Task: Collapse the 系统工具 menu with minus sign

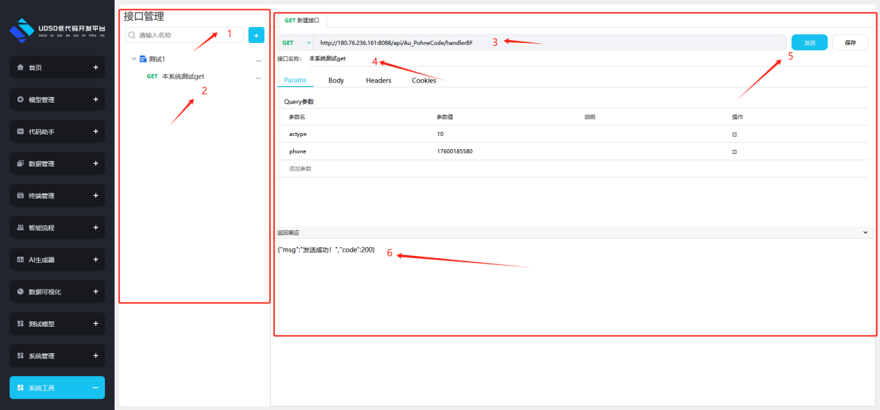Action: [x=95, y=388]
